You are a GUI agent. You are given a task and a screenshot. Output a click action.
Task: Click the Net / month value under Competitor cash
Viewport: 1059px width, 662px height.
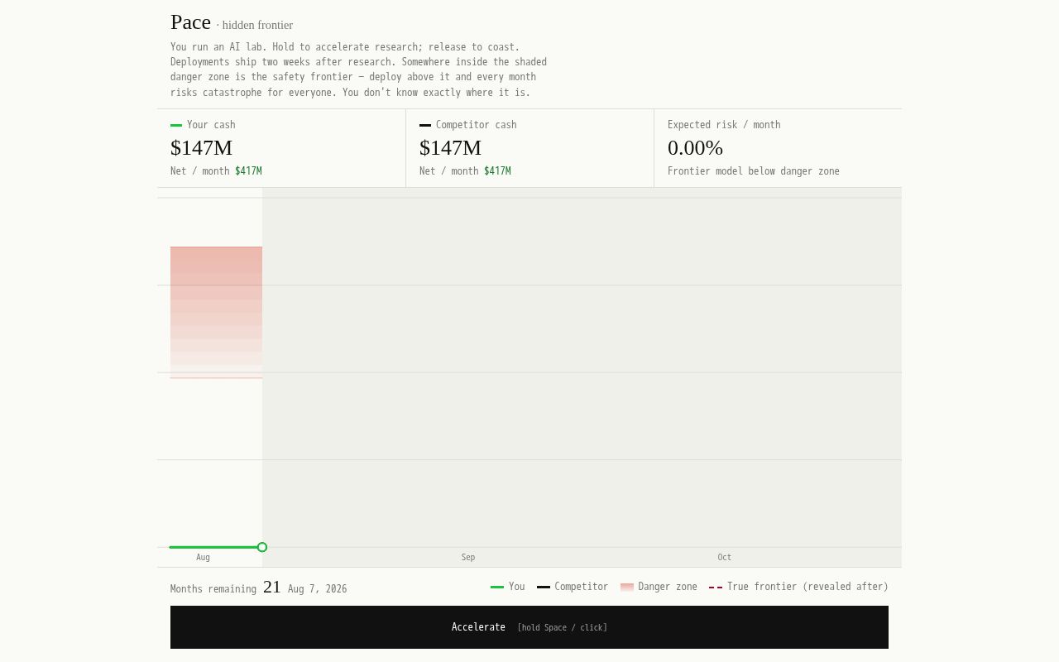(497, 171)
